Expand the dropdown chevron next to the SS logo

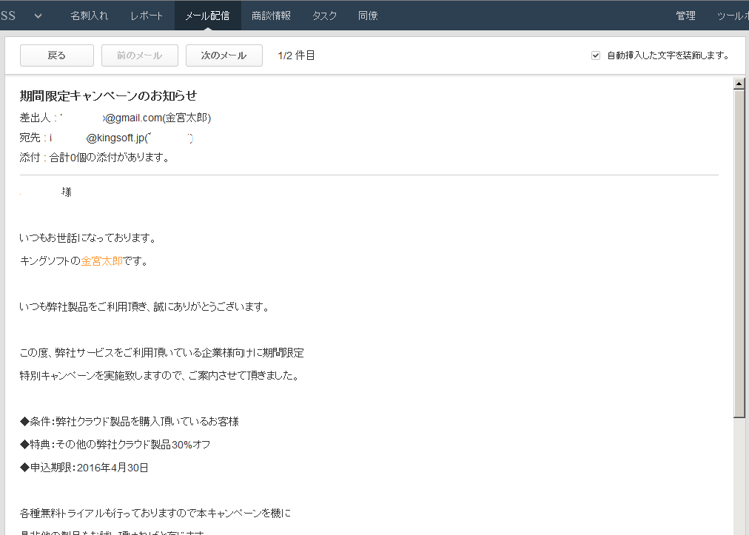click(38, 15)
